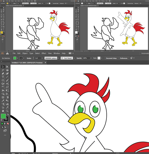Expand the stroke weight dropdown next to 1 pt
The height and width of the screenshot is (154, 149).
(42, 58)
